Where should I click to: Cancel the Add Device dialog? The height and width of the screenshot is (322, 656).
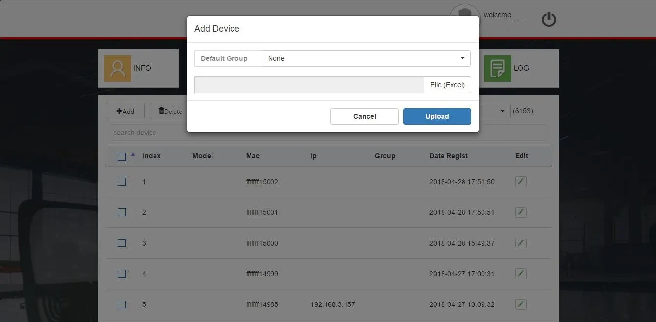[364, 116]
